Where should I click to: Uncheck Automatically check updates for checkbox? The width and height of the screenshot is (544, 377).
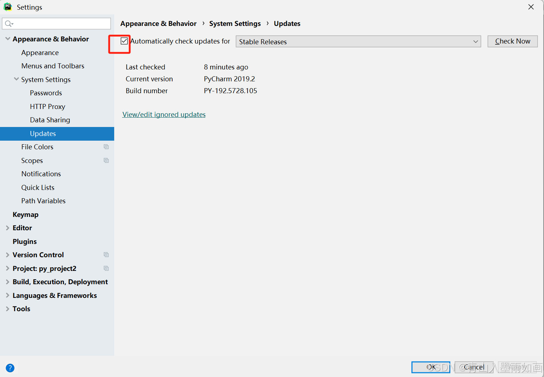pyautogui.click(x=124, y=41)
